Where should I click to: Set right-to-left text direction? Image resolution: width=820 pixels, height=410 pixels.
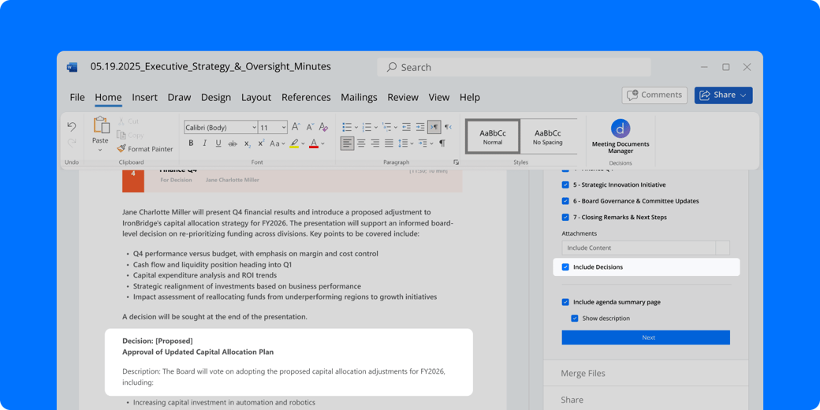click(x=448, y=127)
